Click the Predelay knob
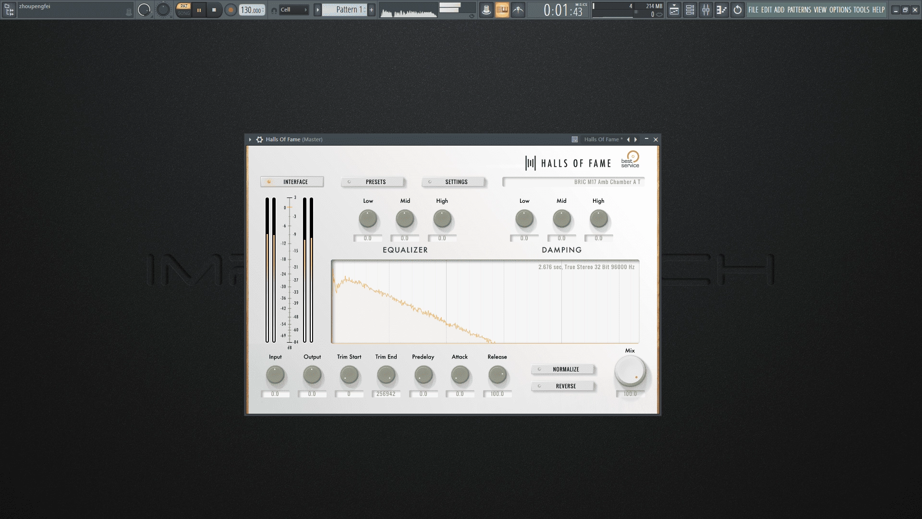This screenshot has width=922, height=519. [x=424, y=375]
